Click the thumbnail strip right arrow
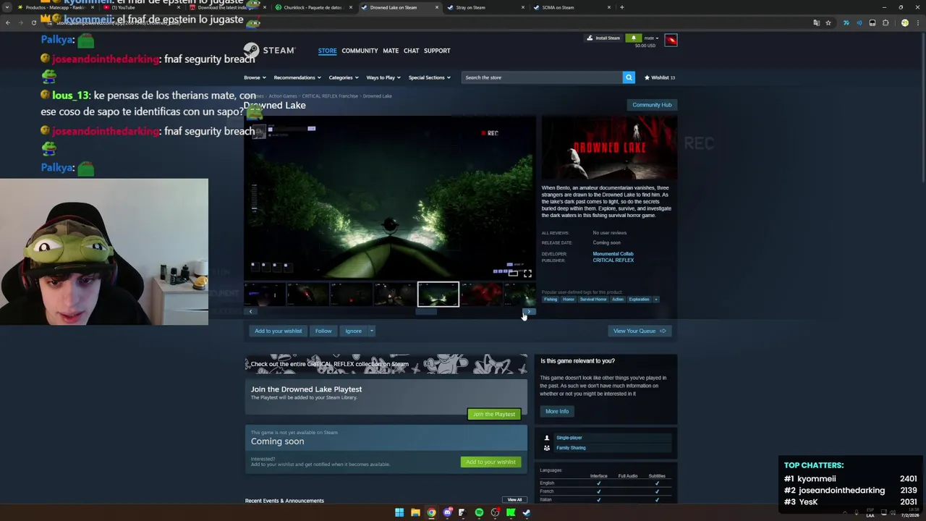The height and width of the screenshot is (521, 926). click(x=529, y=312)
